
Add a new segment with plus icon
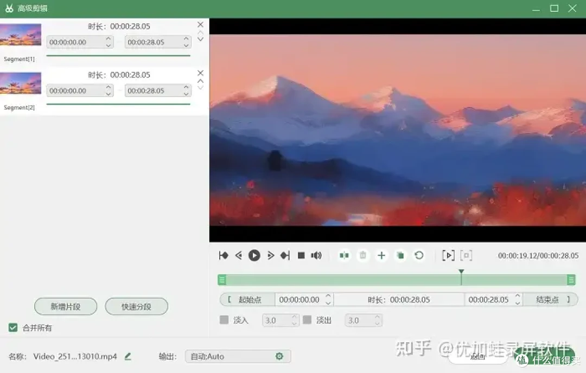click(x=381, y=255)
